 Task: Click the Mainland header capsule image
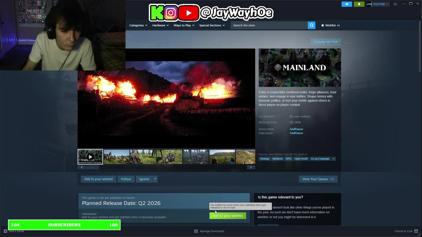click(x=300, y=67)
